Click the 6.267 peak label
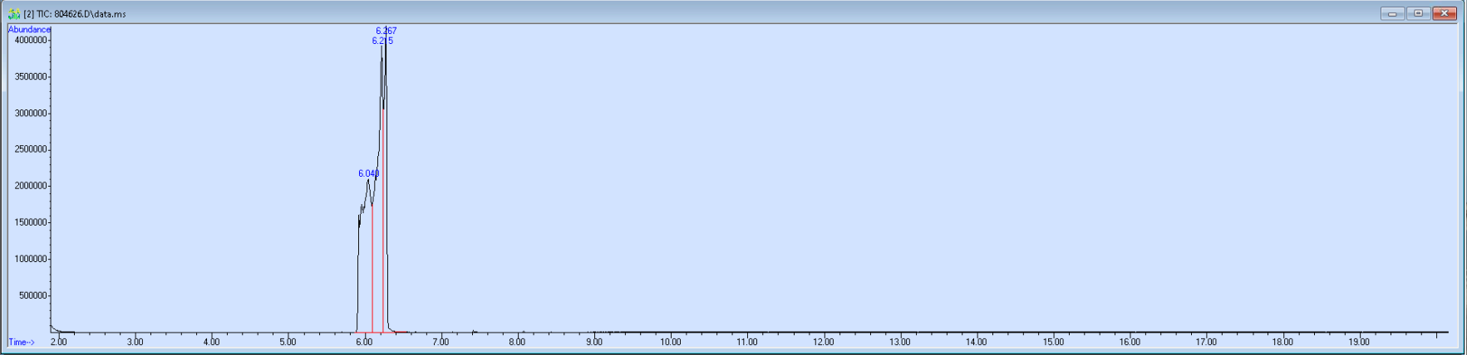Viewport: 1467px width, 355px height. 386,31
